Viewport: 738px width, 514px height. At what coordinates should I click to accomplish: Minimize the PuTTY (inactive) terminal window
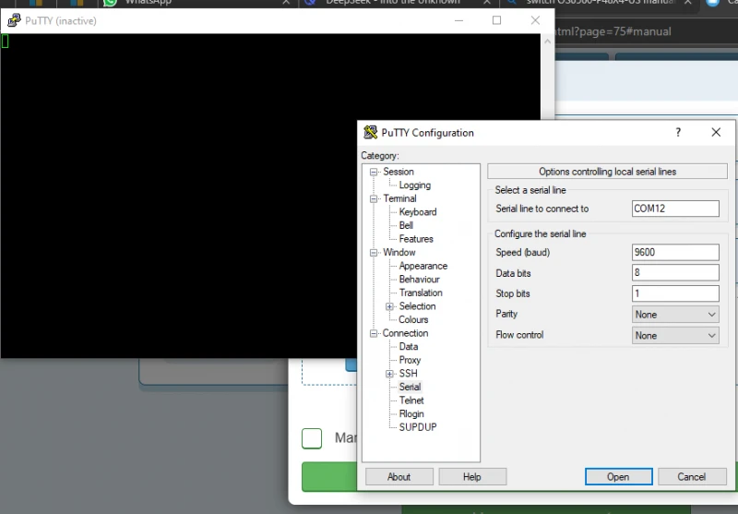click(x=458, y=20)
